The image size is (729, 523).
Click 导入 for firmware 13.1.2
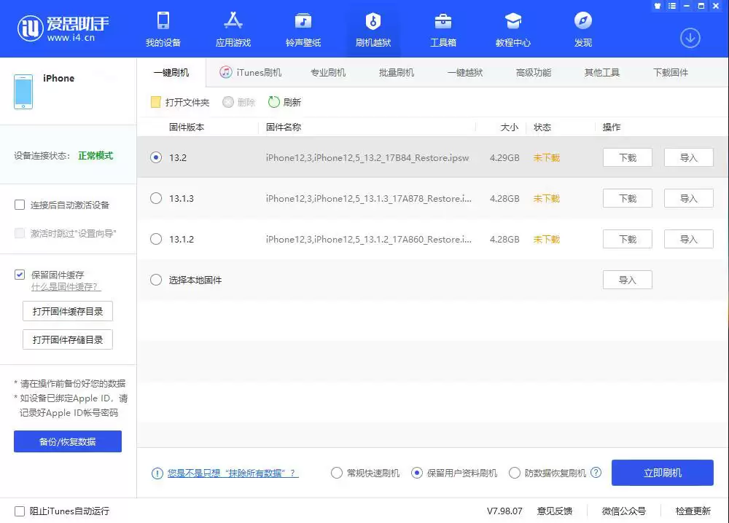689,239
